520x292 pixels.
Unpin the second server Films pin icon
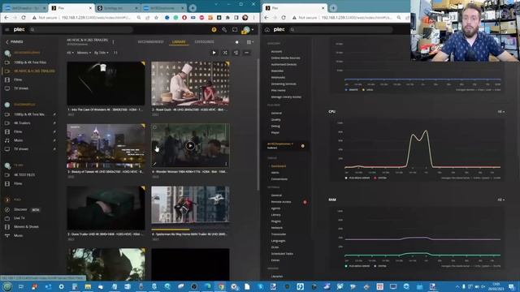coord(54,131)
